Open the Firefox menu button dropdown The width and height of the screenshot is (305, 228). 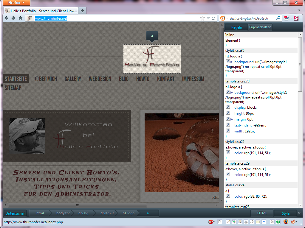point(16,2)
